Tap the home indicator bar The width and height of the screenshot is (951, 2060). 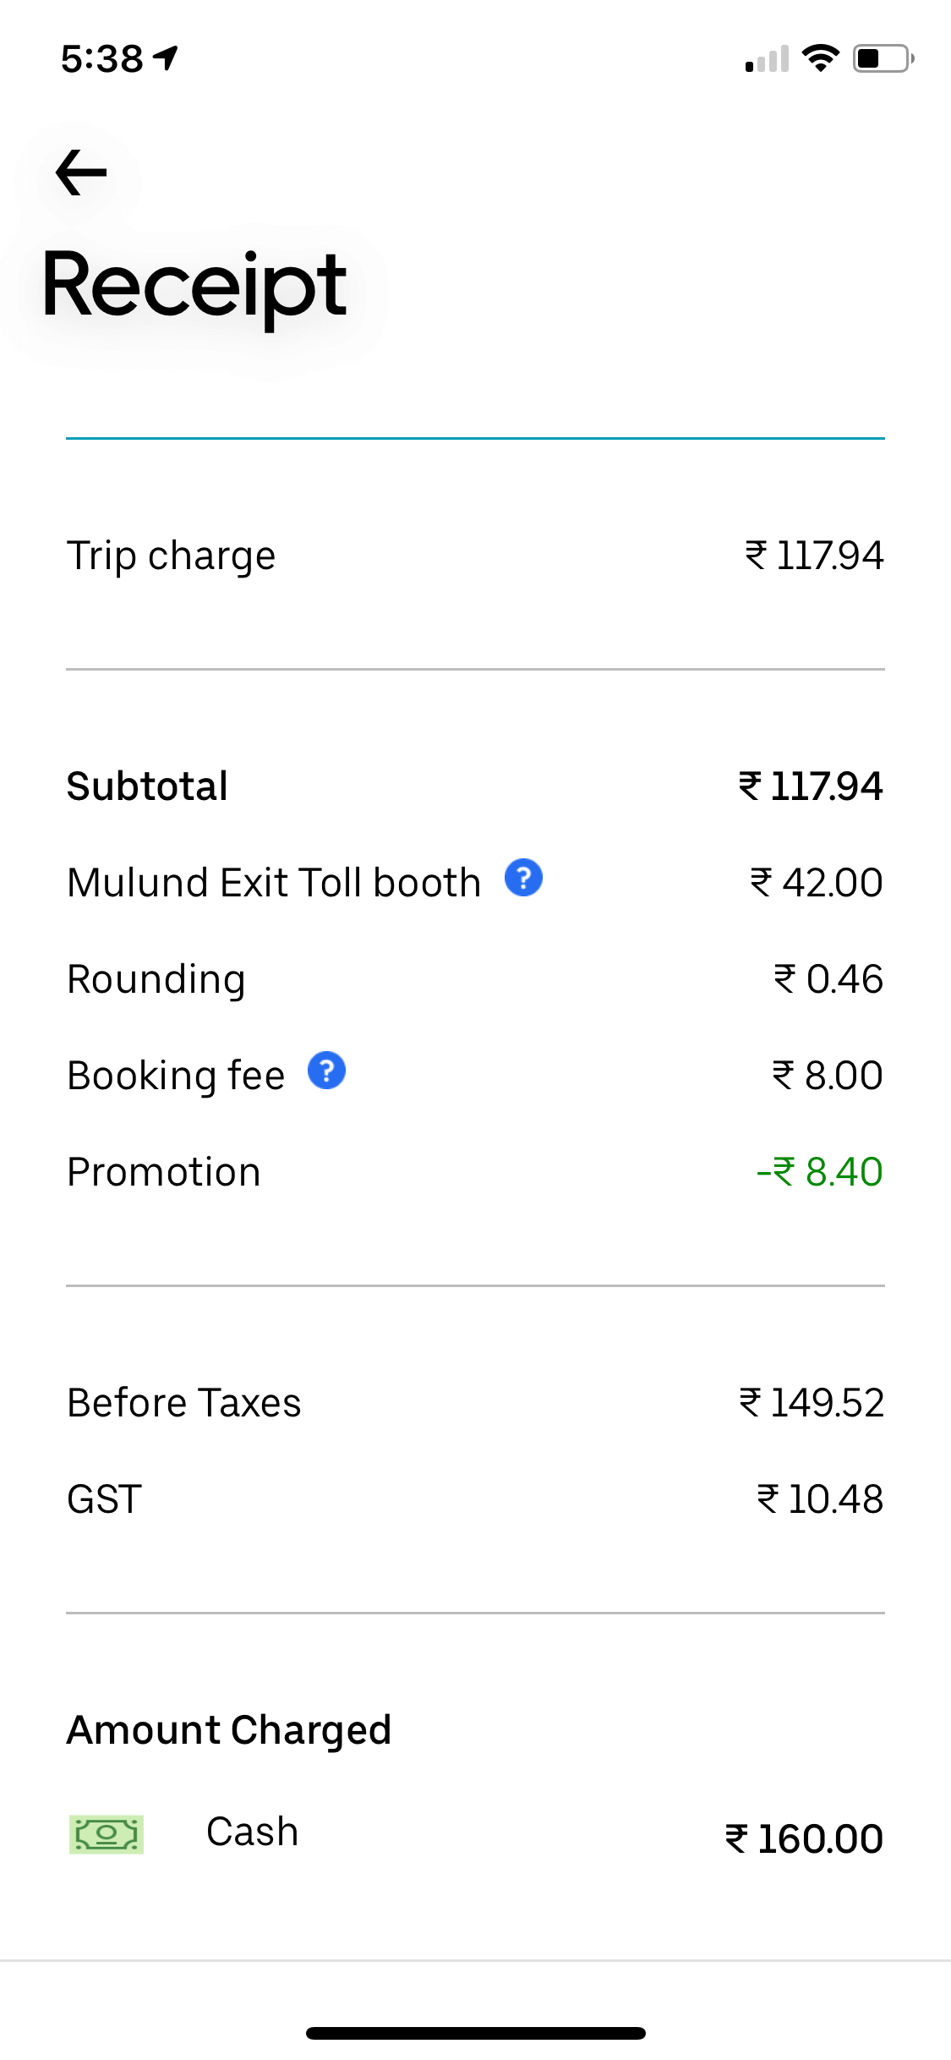tap(475, 2033)
